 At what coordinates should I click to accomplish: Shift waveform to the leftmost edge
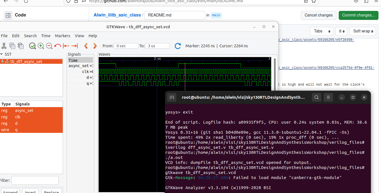click(x=66, y=46)
